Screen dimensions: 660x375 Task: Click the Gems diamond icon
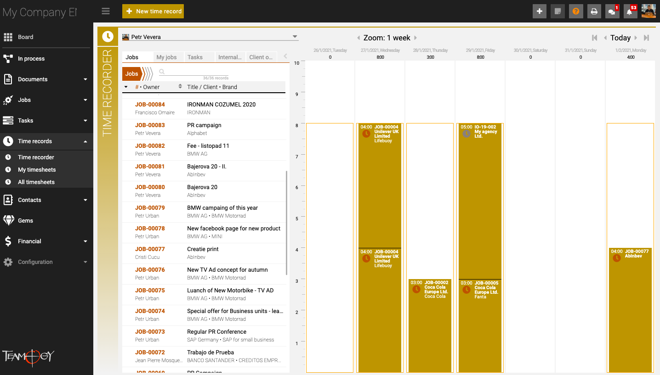click(x=8, y=221)
